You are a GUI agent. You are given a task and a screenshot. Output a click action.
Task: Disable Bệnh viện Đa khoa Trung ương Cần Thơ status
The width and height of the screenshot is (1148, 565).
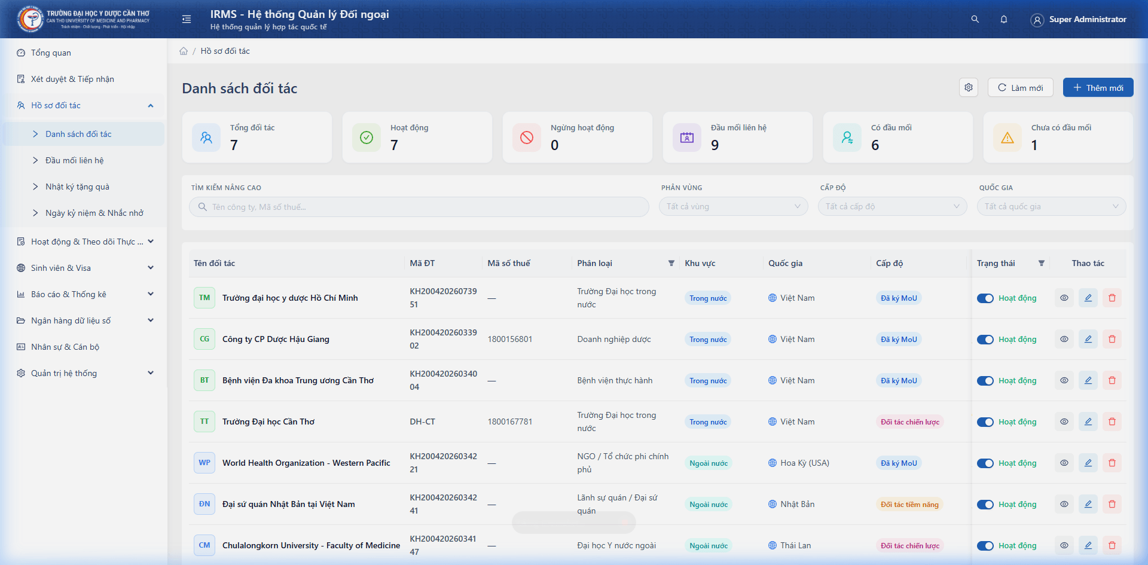coord(985,381)
